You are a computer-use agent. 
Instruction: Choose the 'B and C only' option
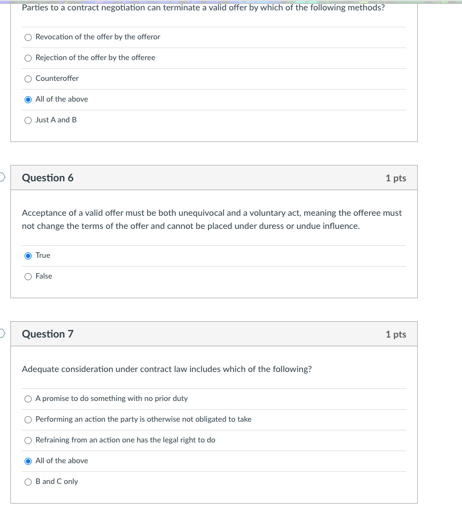pyautogui.click(x=28, y=482)
